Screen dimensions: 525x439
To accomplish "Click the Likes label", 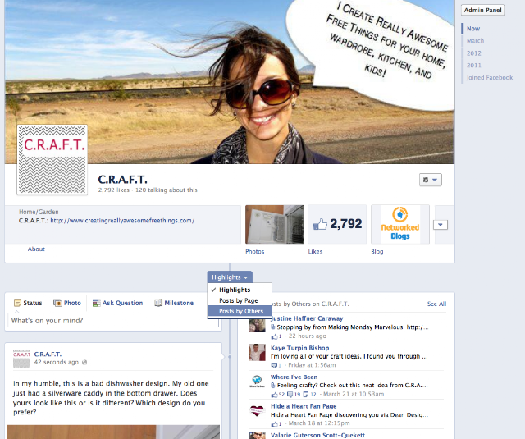I will [x=315, y=251].
